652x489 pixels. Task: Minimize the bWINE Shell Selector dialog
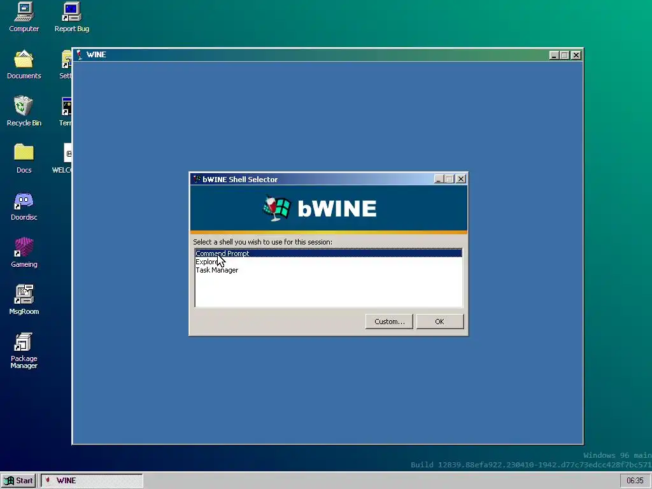(x=439, y=179)
